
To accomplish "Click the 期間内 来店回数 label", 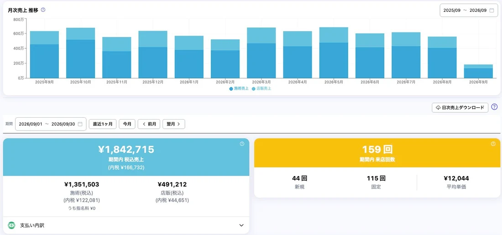I will (377, 159).
